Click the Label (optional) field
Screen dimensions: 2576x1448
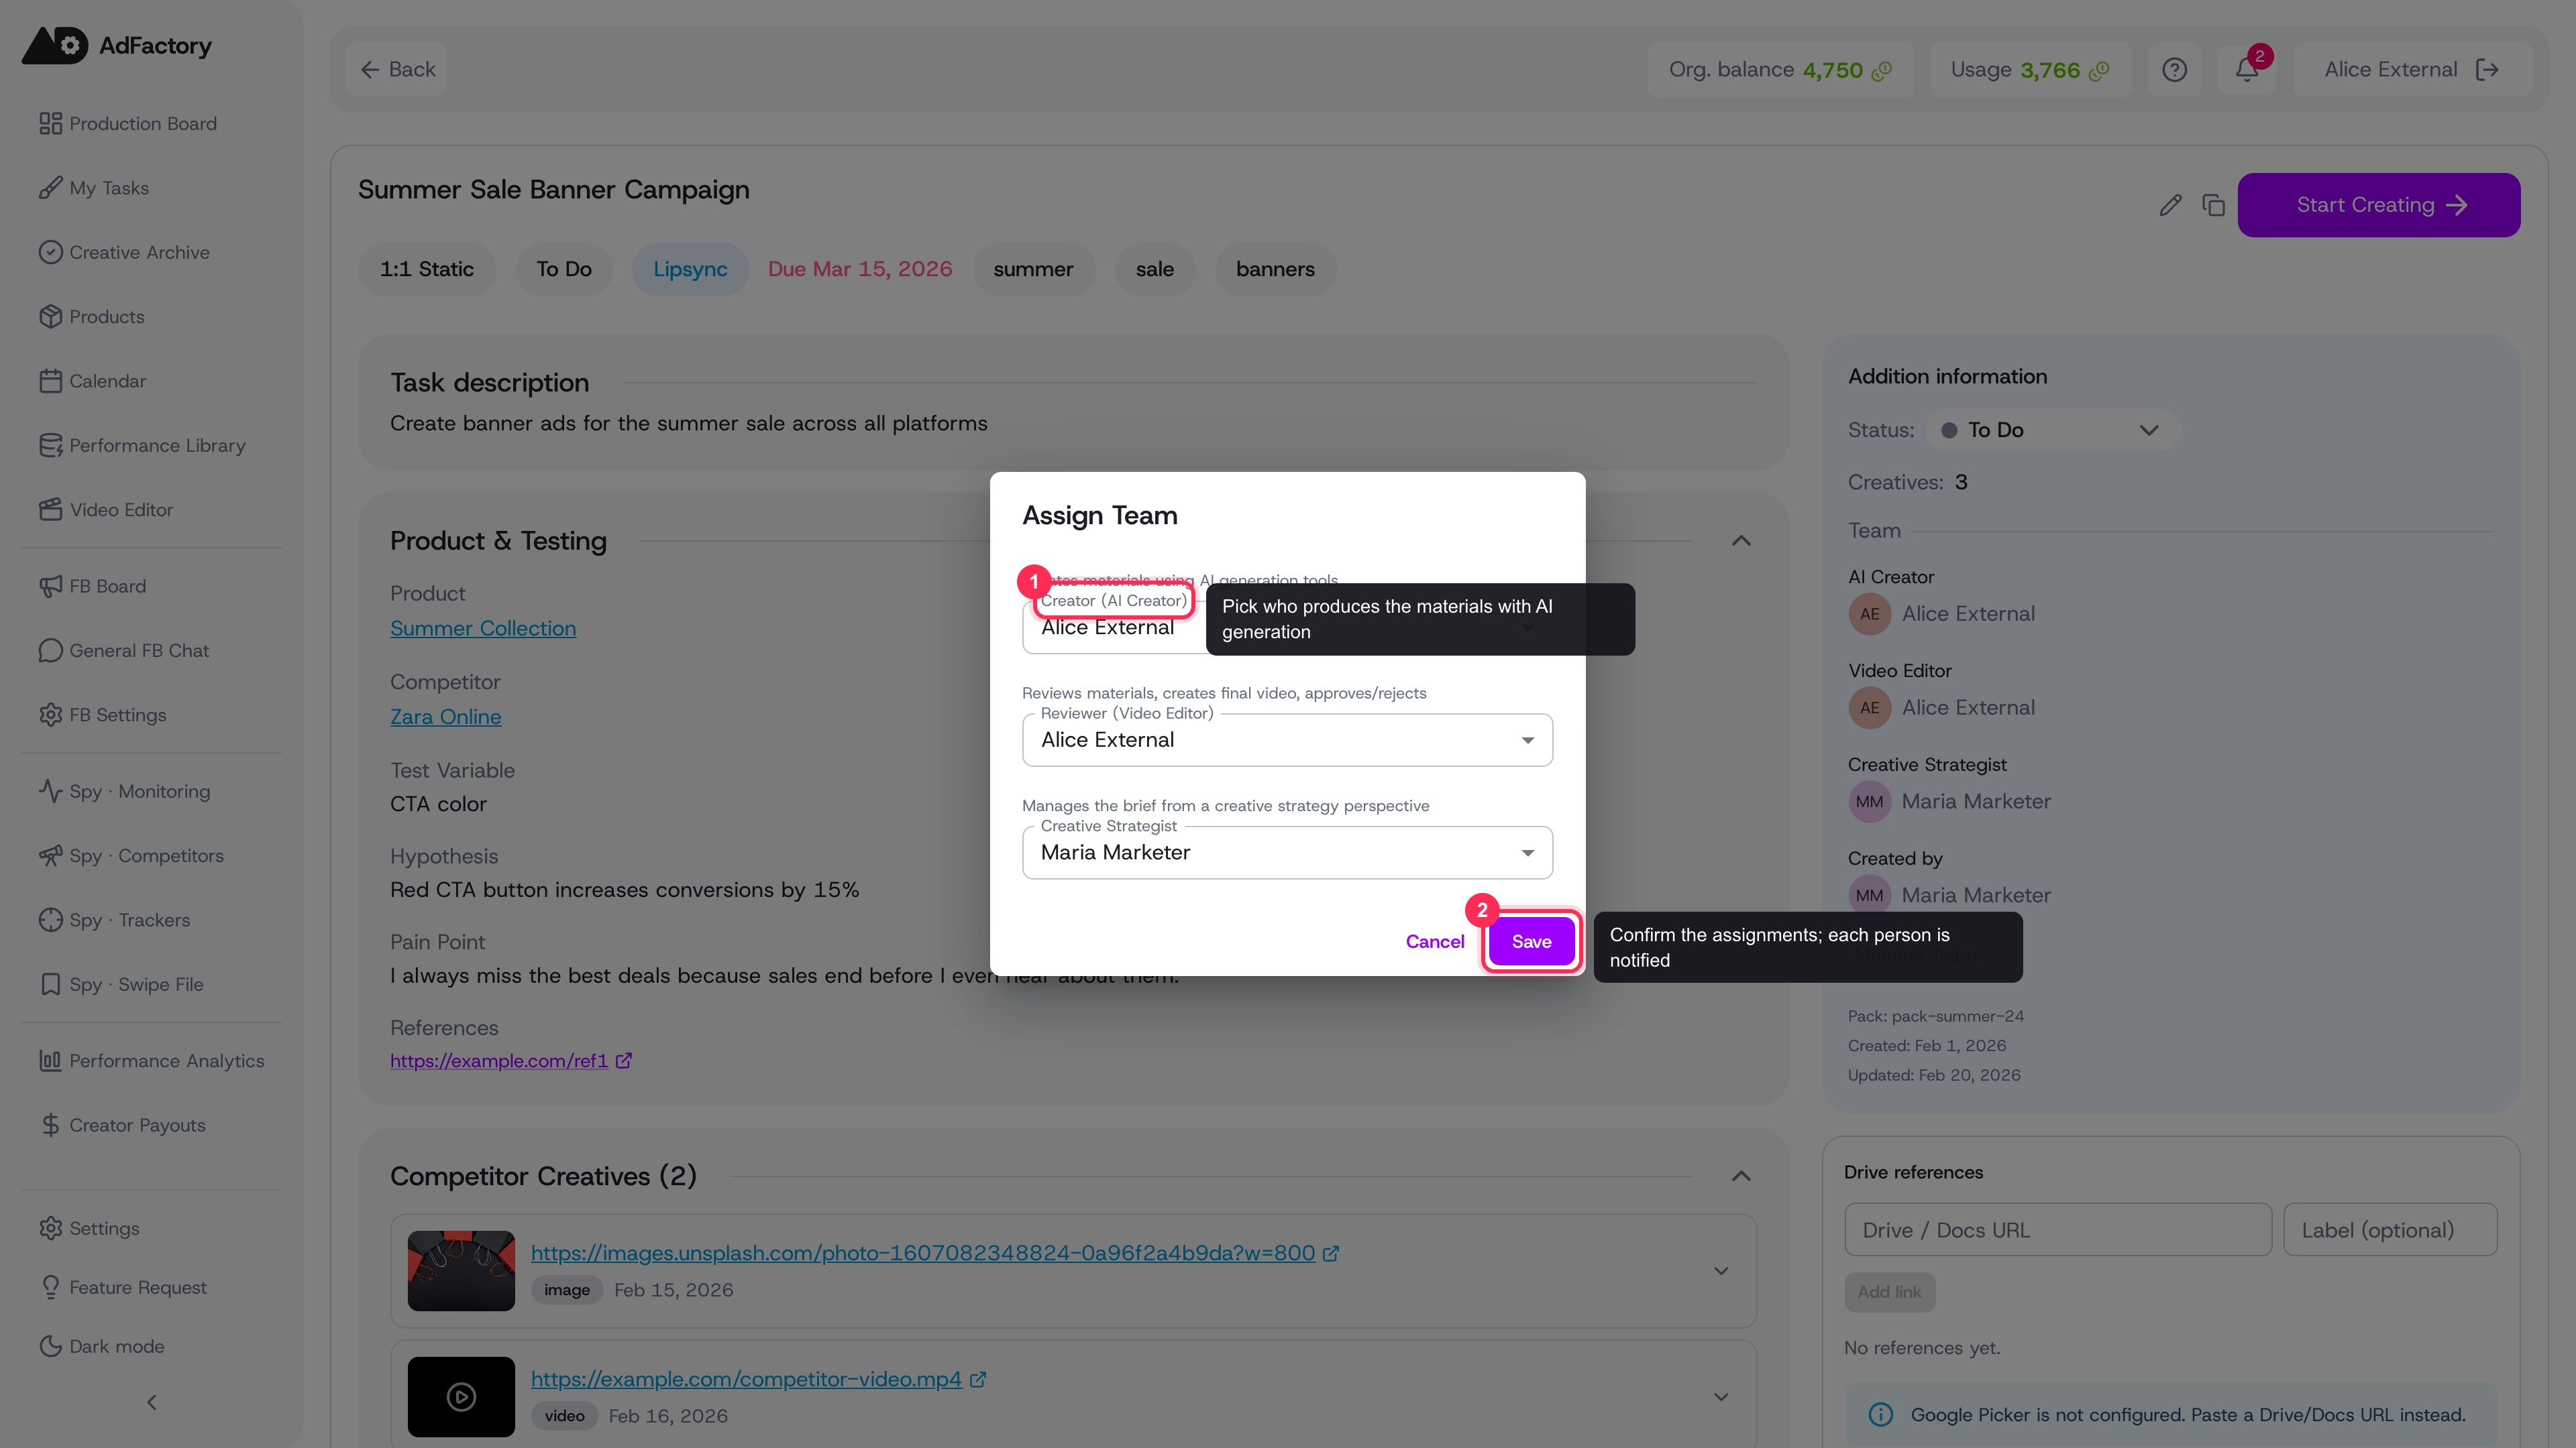click(x=2390, y=1231)
